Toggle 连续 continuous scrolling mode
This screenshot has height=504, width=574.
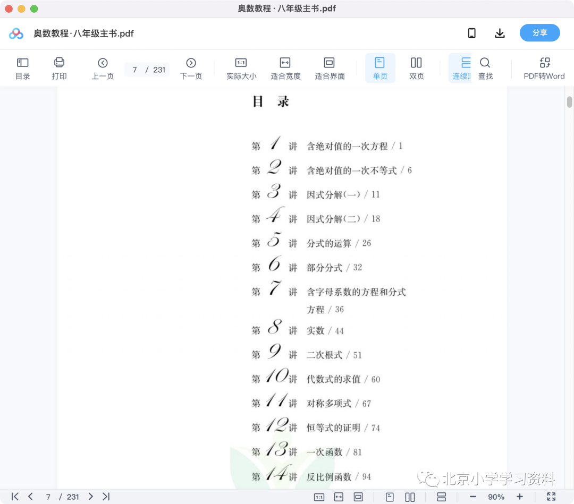pos(461,69)
